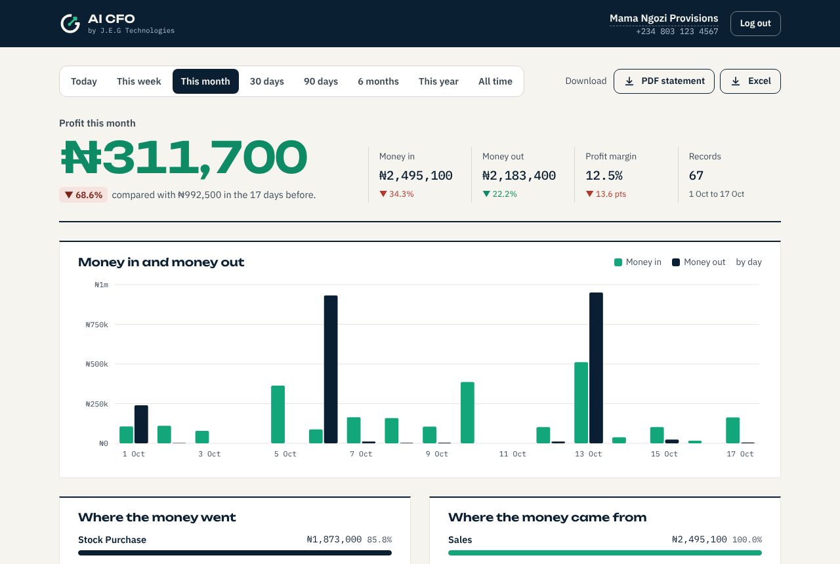Click the 'Money in and money out' heading
Viewport: 840px width, 564px height.
point(161,262)
